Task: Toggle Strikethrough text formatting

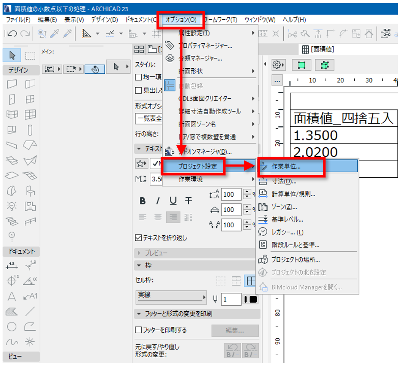Action: 188,201
